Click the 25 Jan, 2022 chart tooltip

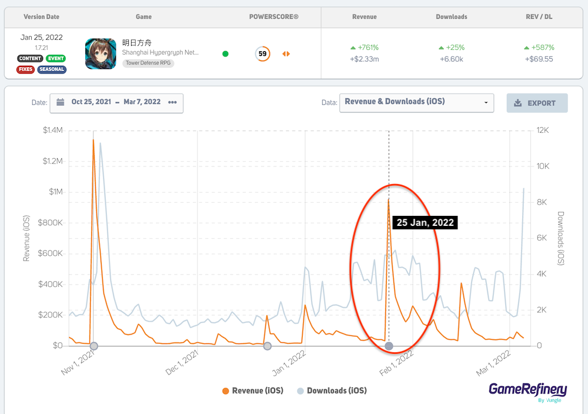(425, 223)
